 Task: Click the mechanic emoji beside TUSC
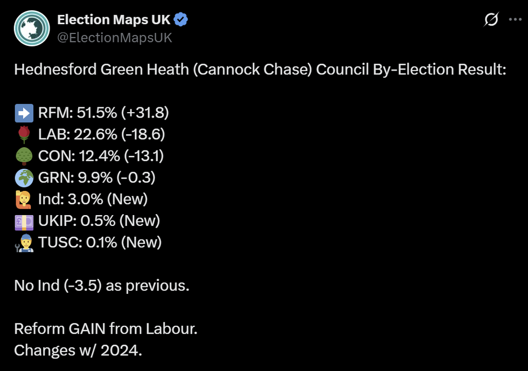(24, 242)
